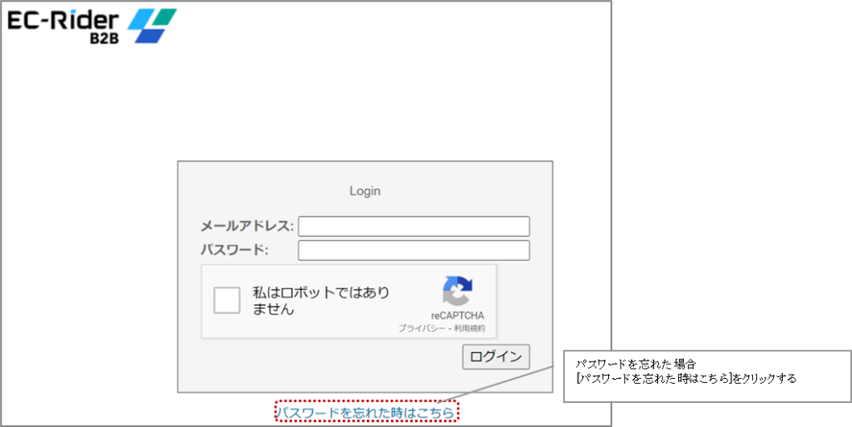Click the Login heading in the form

(x=364, y=191)
